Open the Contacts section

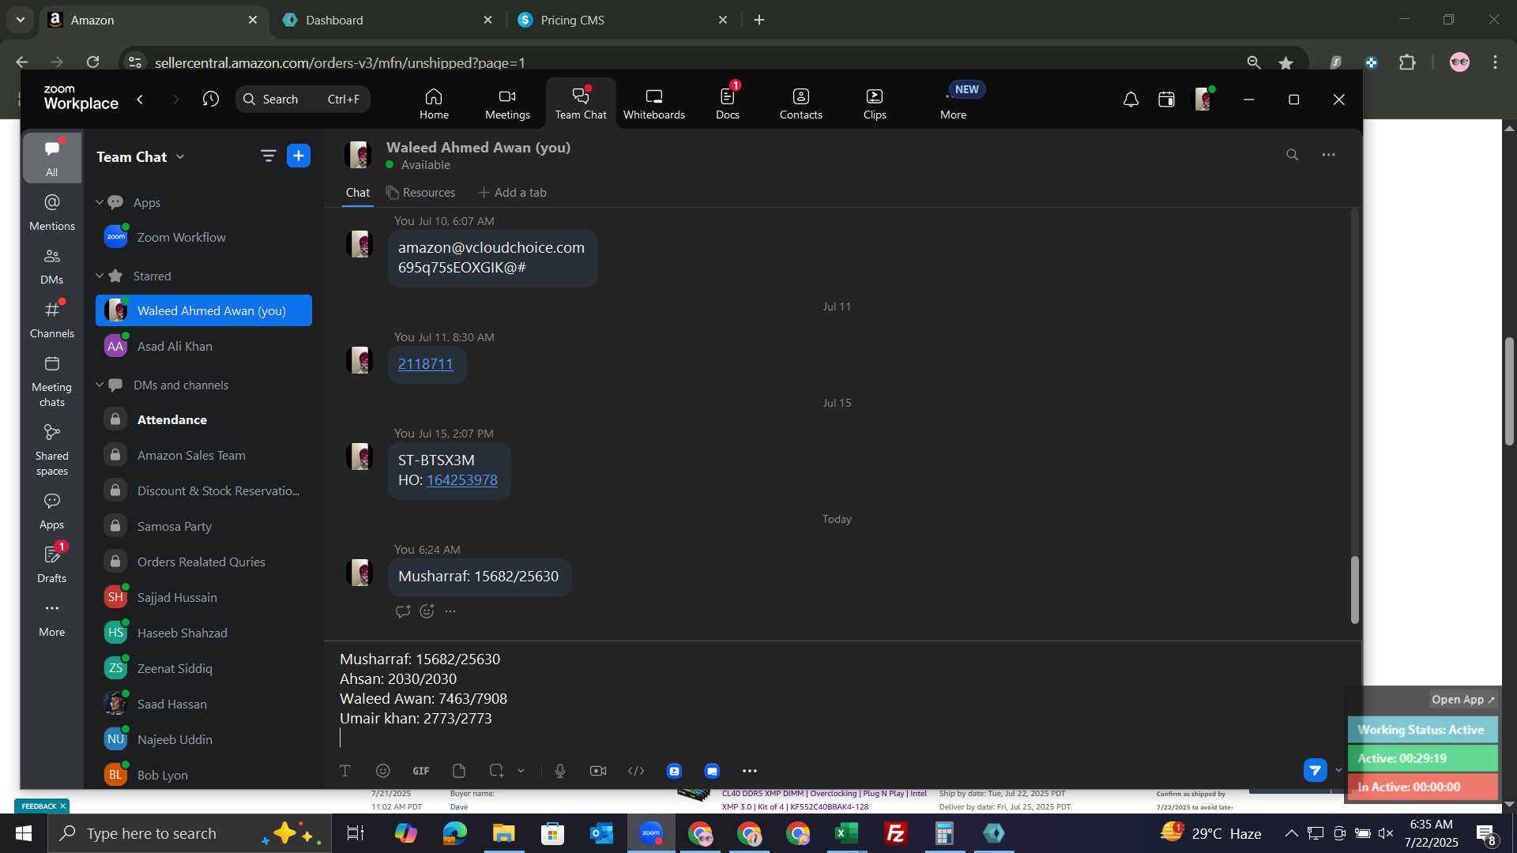[801, 103]
